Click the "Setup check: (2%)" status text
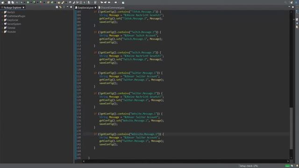This screenshot has height=168, width=299. pos(249,166)
